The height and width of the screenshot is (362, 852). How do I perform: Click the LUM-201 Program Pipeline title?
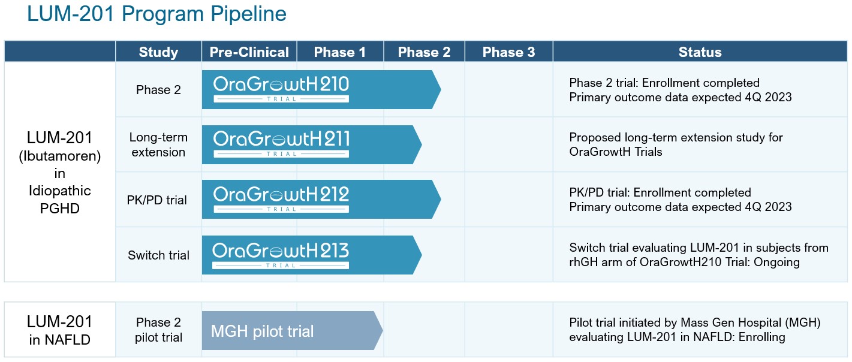point(157,15)
